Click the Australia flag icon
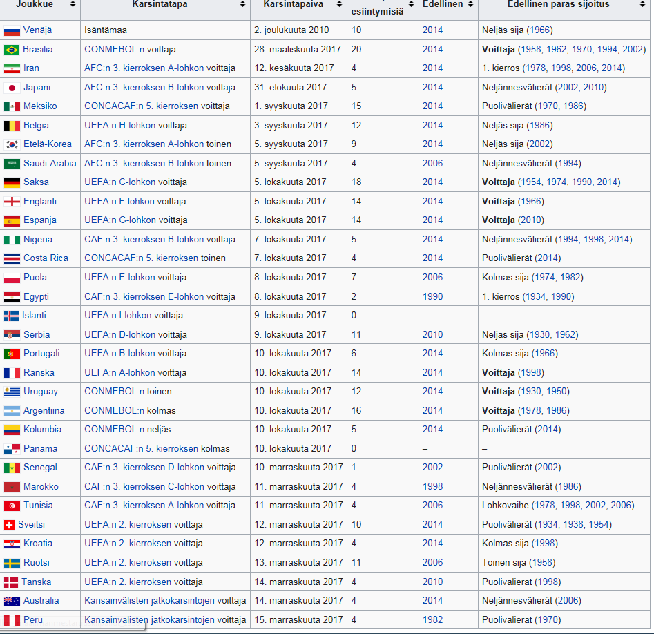Viewport: 654px width, 634px height. (x=12, y=601)
